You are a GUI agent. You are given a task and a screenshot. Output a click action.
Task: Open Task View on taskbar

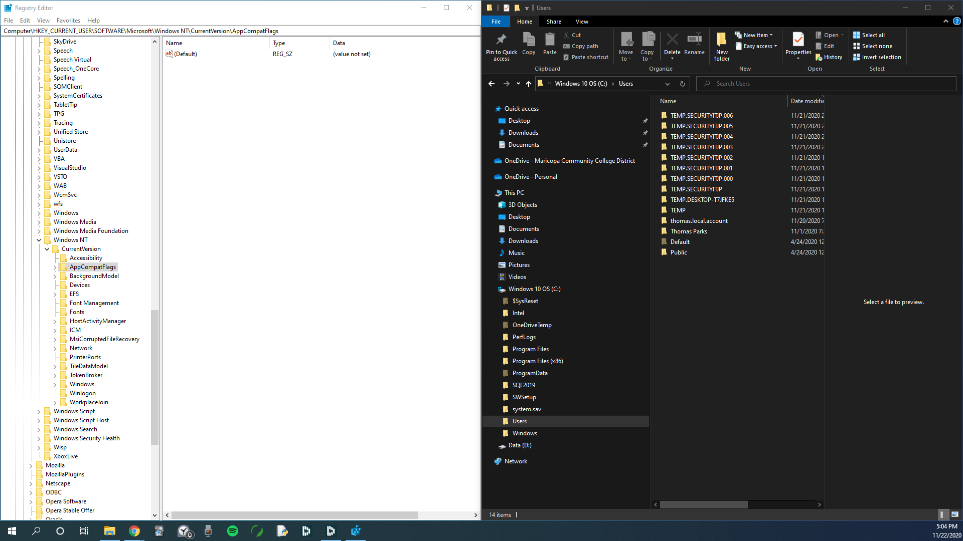coord(84,531)
